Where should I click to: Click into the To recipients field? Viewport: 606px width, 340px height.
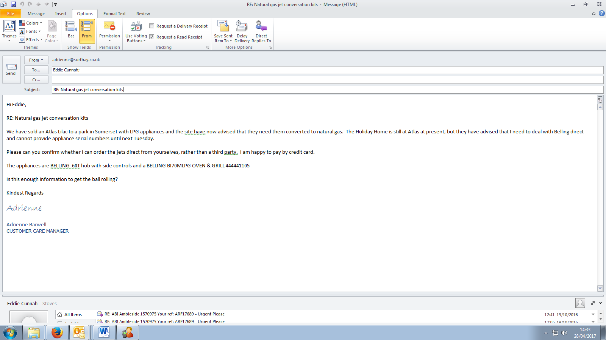328,70
